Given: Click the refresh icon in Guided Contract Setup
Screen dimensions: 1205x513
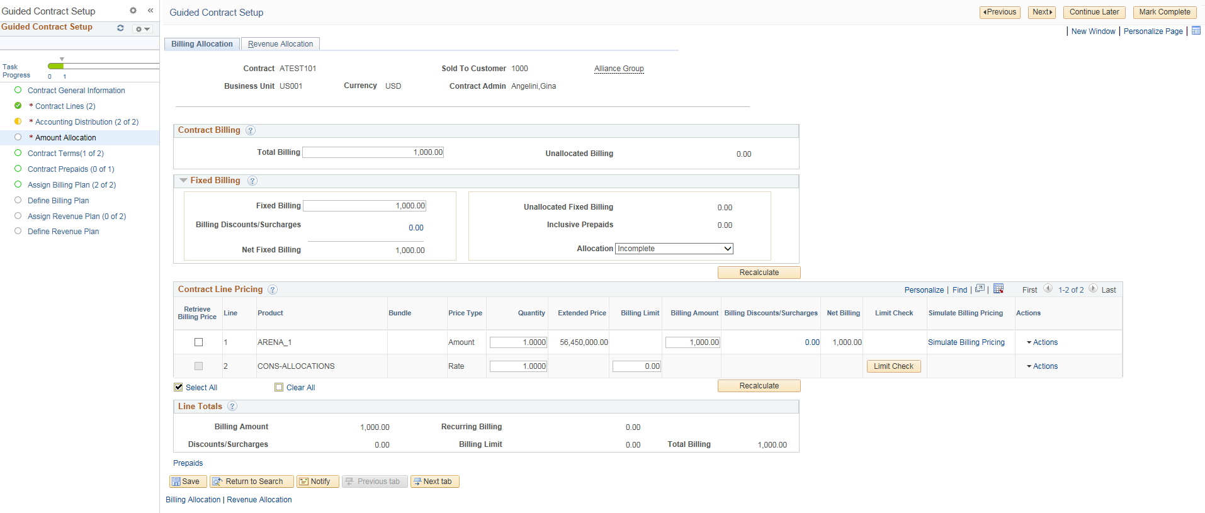Looking at the screenshot, I should pos(120,28).
